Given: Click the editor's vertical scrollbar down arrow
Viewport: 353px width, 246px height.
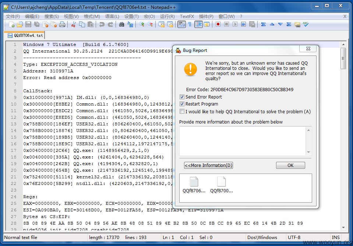Looking at the screenshot, I should point(343,228).
